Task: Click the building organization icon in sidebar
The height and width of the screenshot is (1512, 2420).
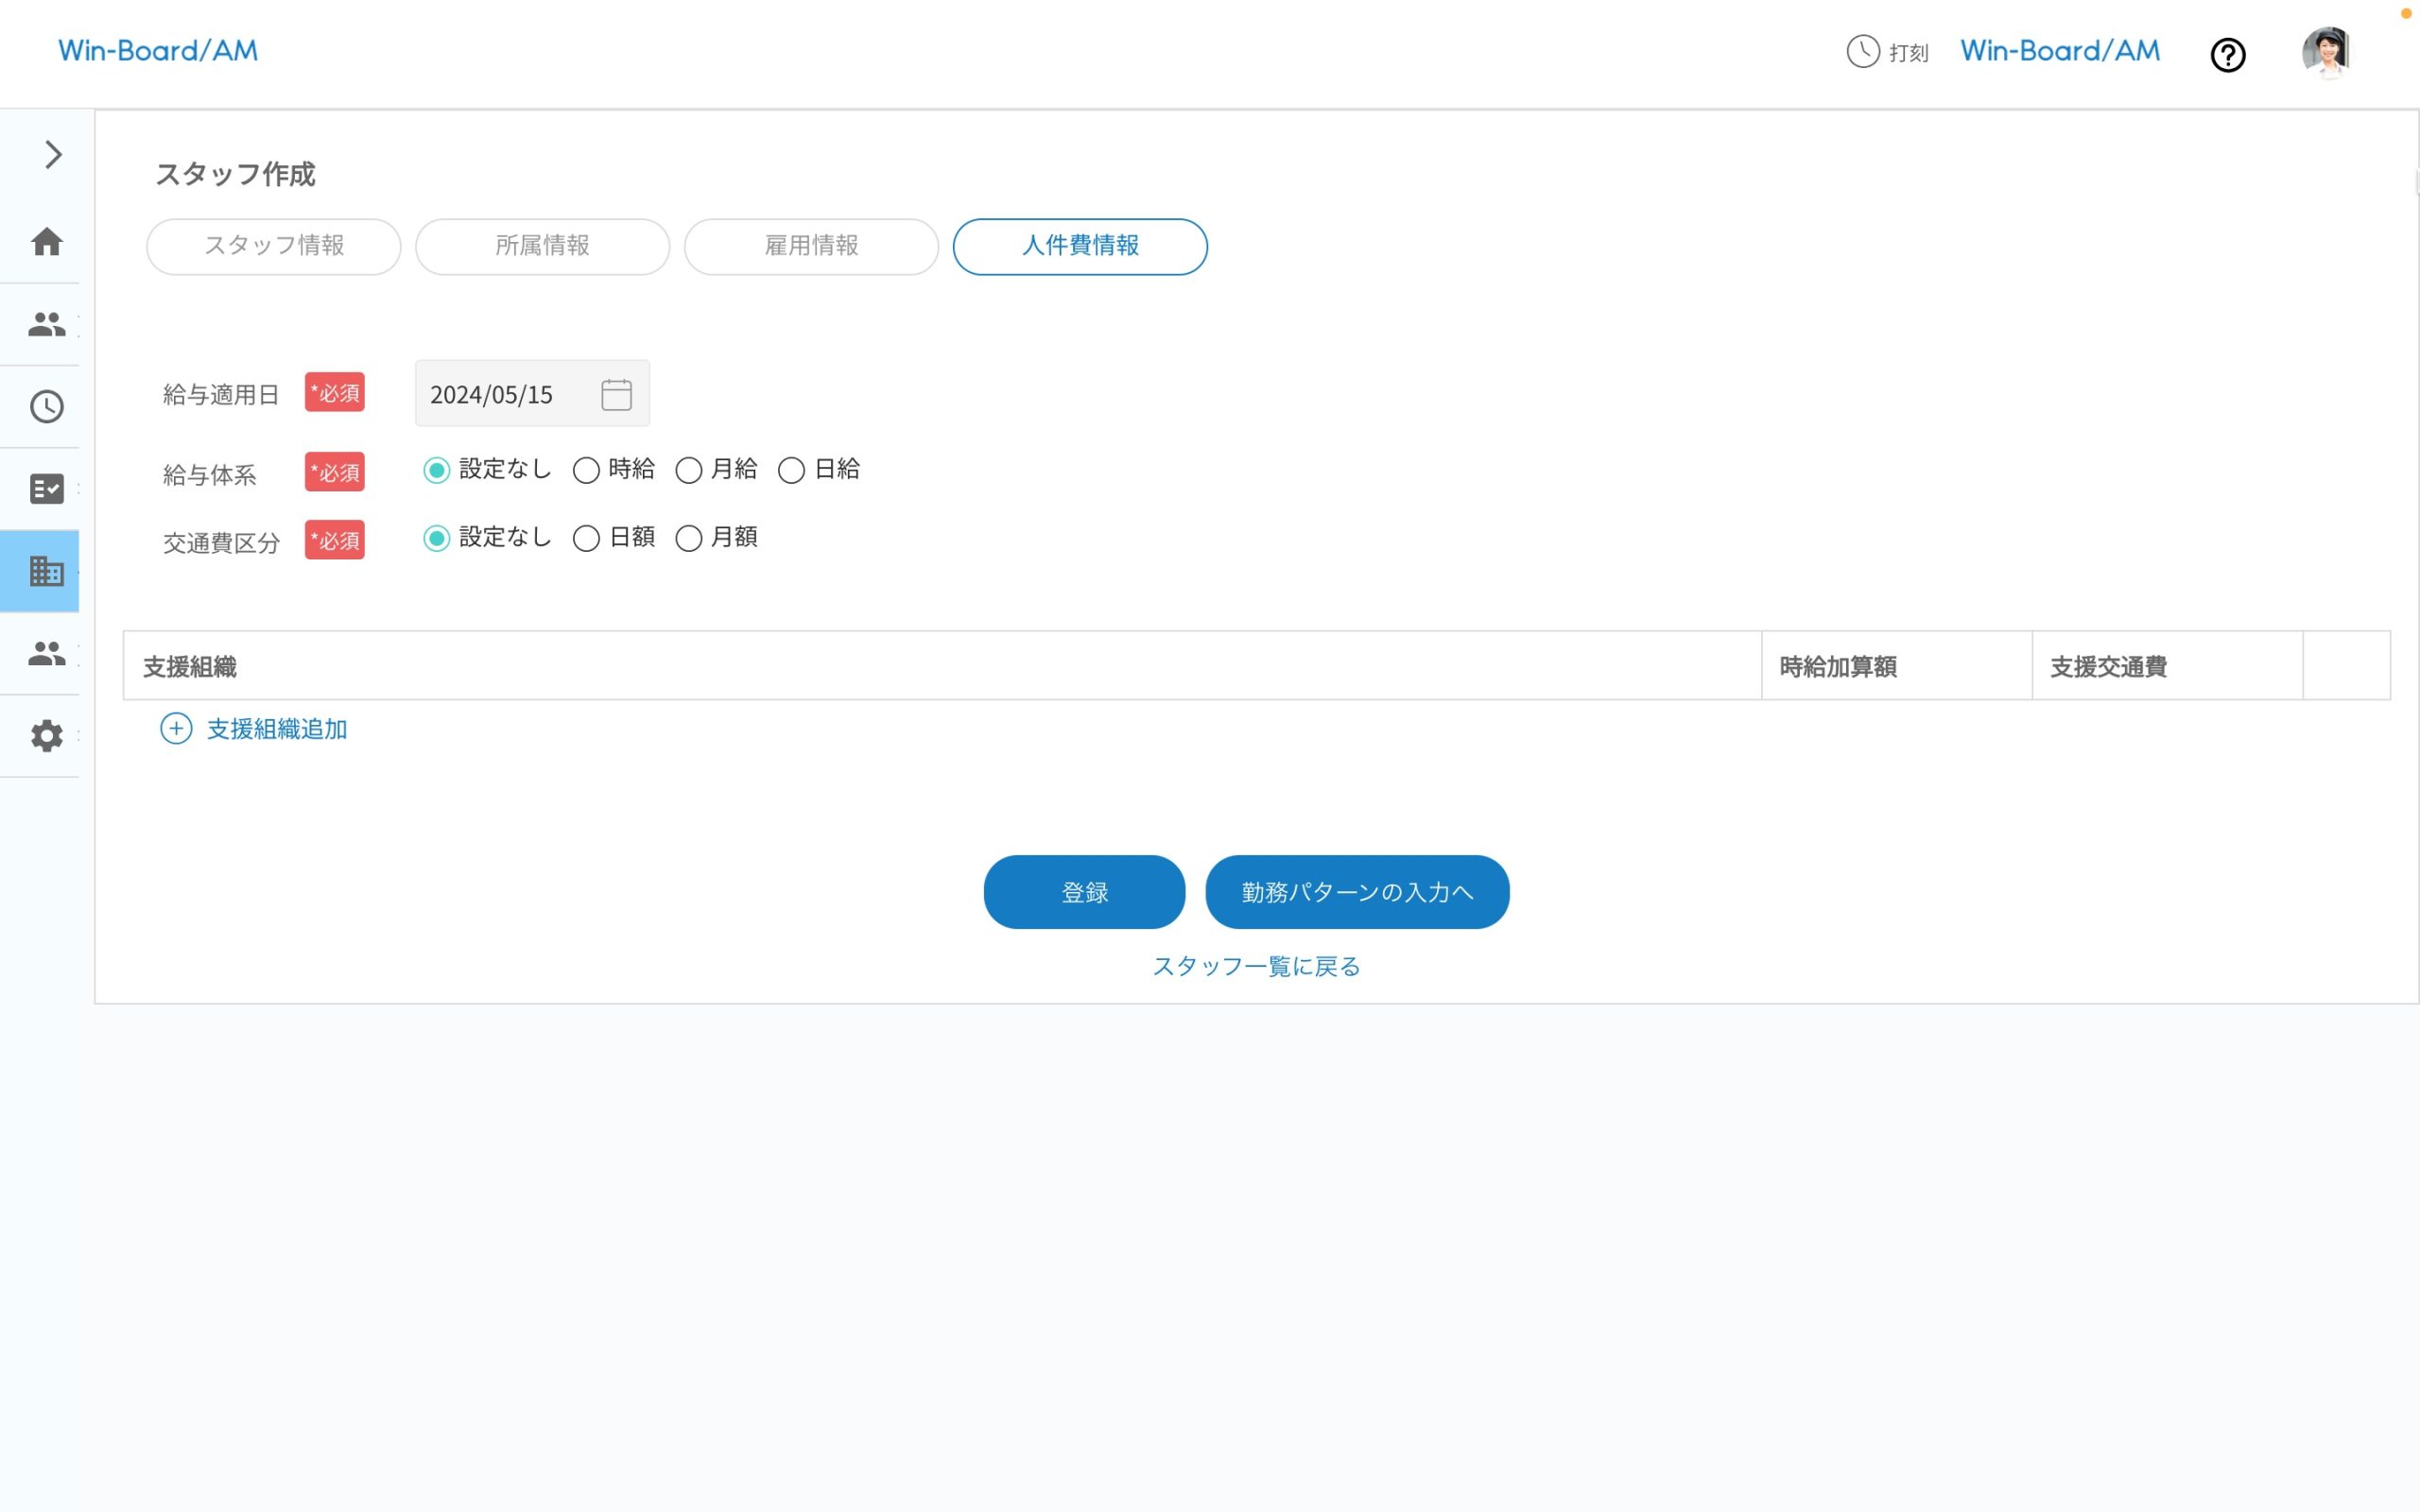Action: point(46,571)
